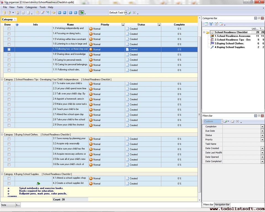
Task: Open the Priority column header filter dropdown
Action: click(123, 25)
